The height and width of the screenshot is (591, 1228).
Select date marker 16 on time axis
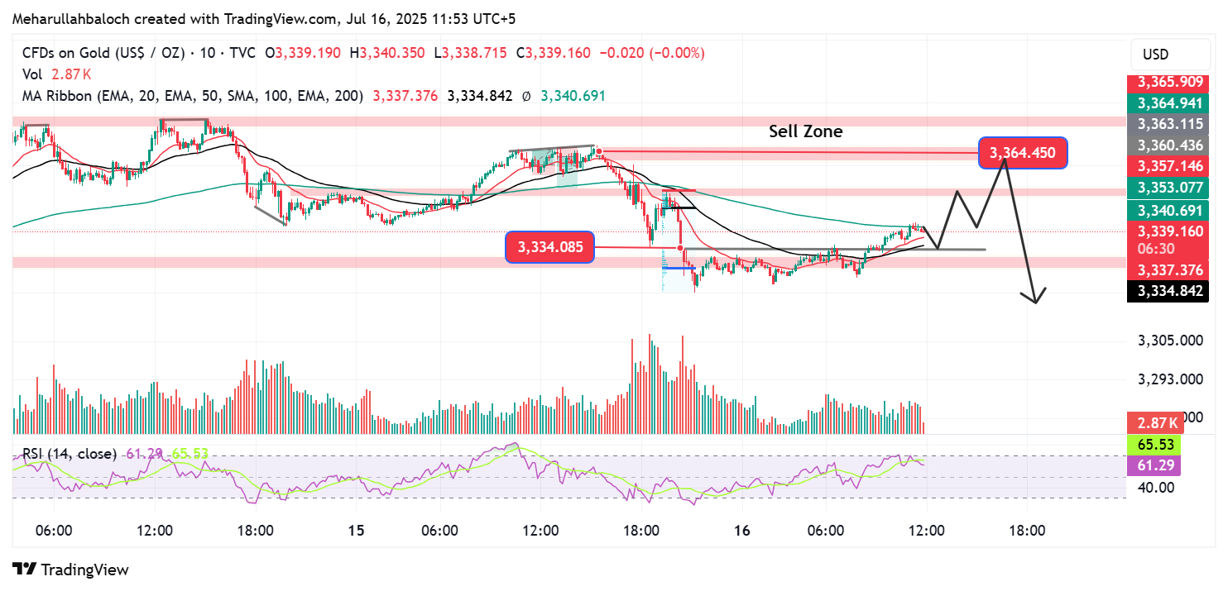(x=742, y=531)
